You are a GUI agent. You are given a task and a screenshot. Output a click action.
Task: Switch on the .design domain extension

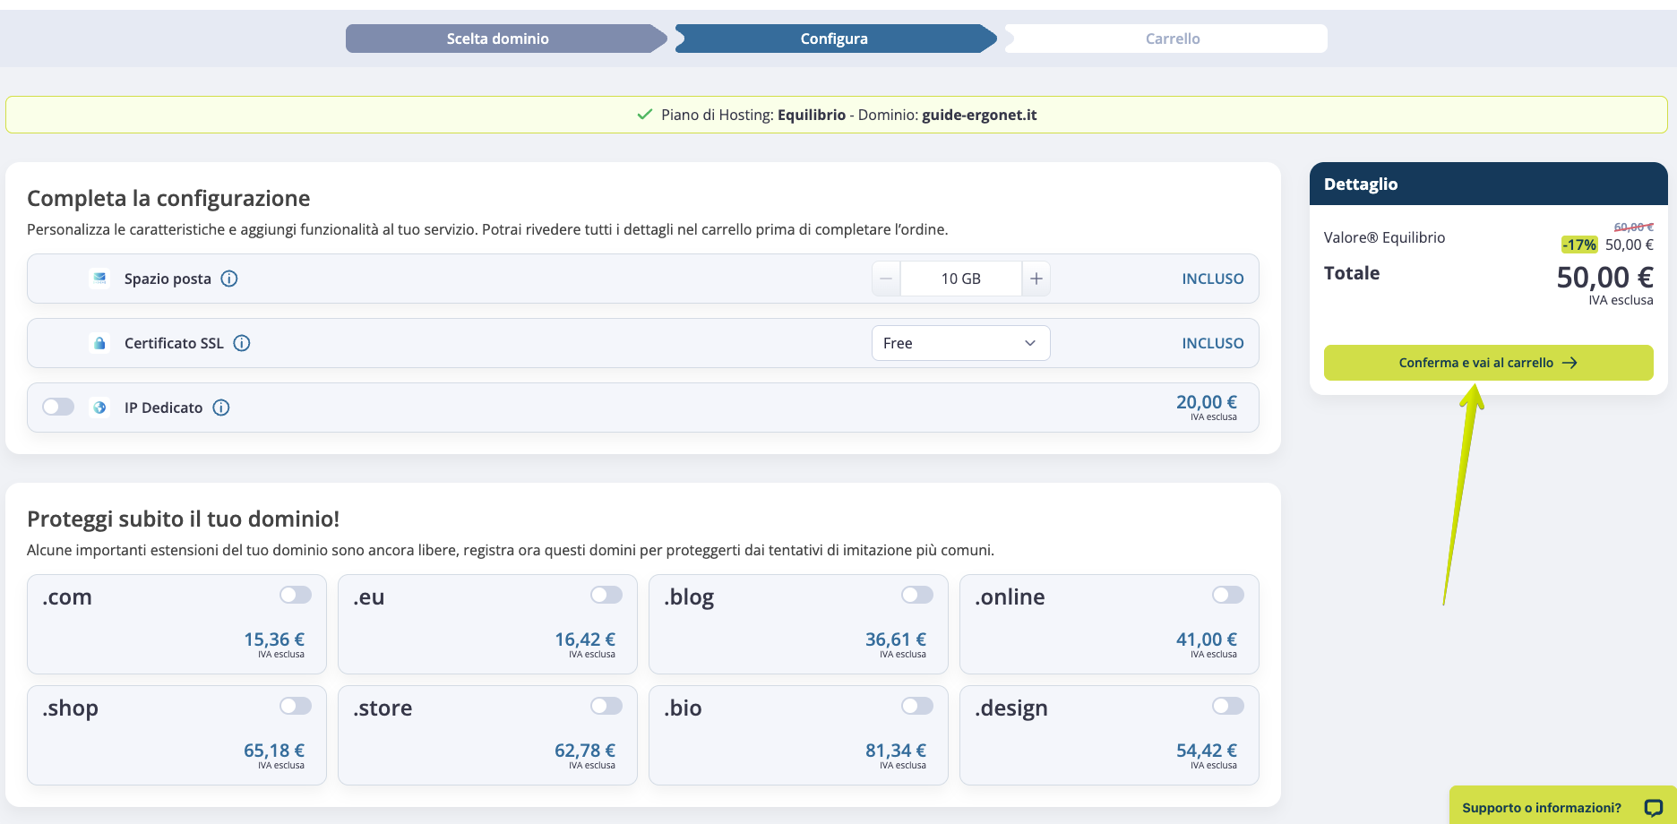[1228, 706]
